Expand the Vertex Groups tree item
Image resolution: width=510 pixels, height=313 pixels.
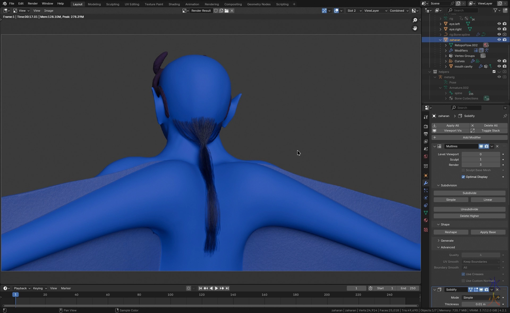point(446,56)
